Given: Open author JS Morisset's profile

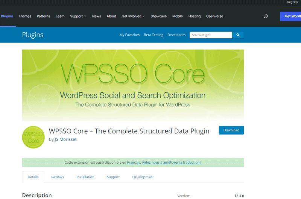Looking at the screenshot, I should point(65,139).
